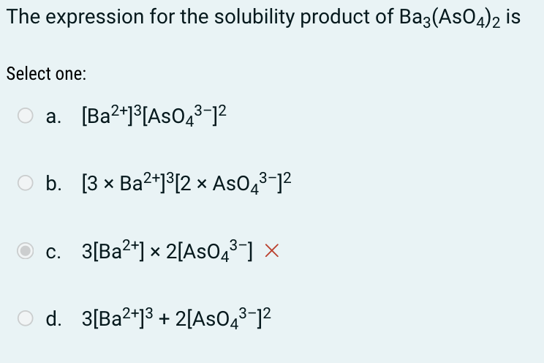This screenshot has width=544, height=363.
Task: Select radio button for option a
Action: [x=26, y=116]
